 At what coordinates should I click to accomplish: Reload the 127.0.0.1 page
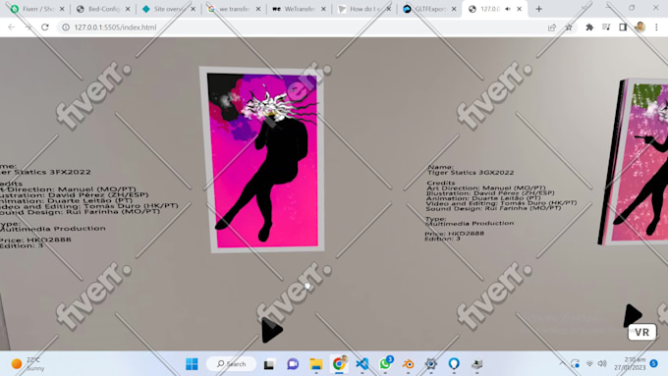(45, 27)
